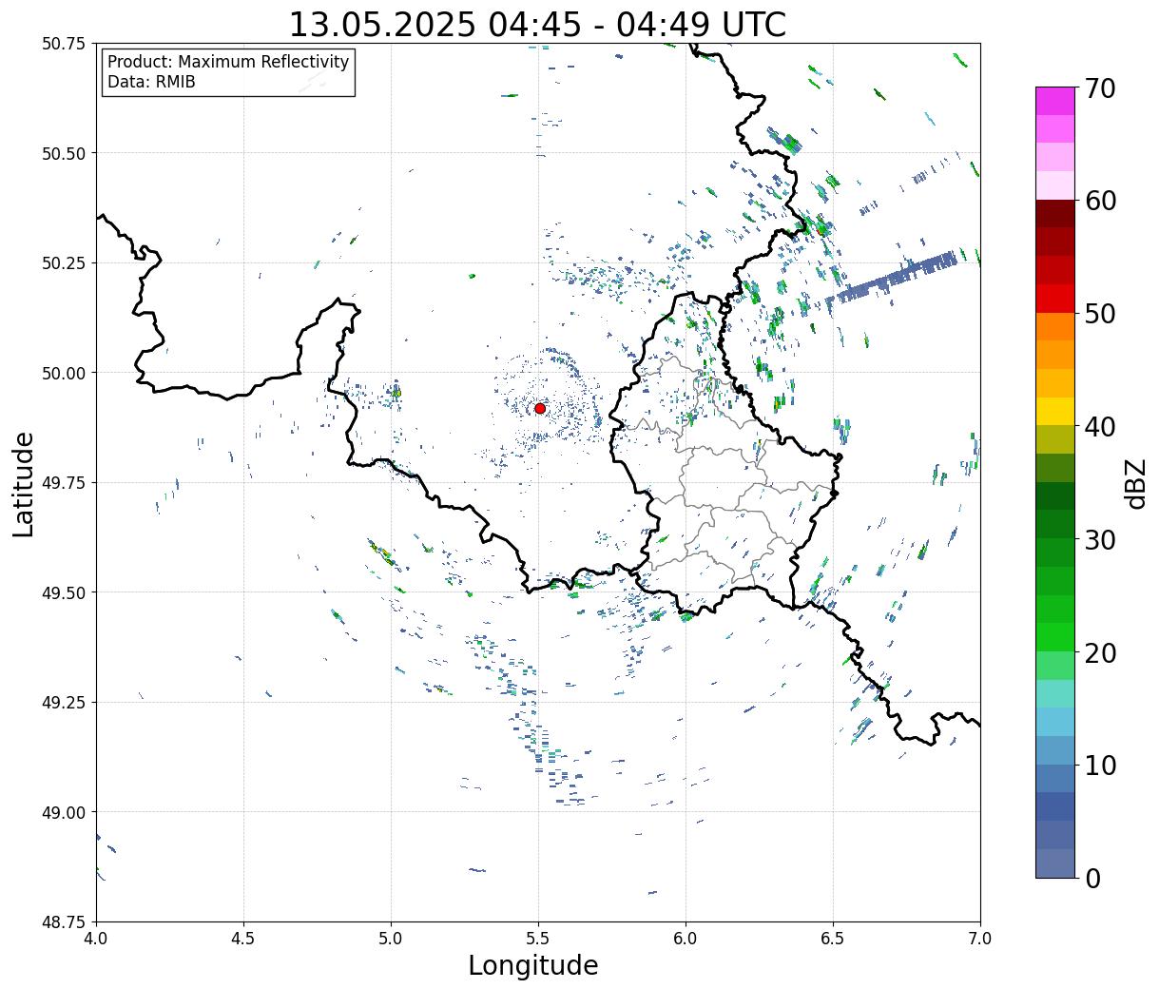Screen dimensions: 1159x989
Task: Click the latitude tick label 49.75
Action: 64,483
